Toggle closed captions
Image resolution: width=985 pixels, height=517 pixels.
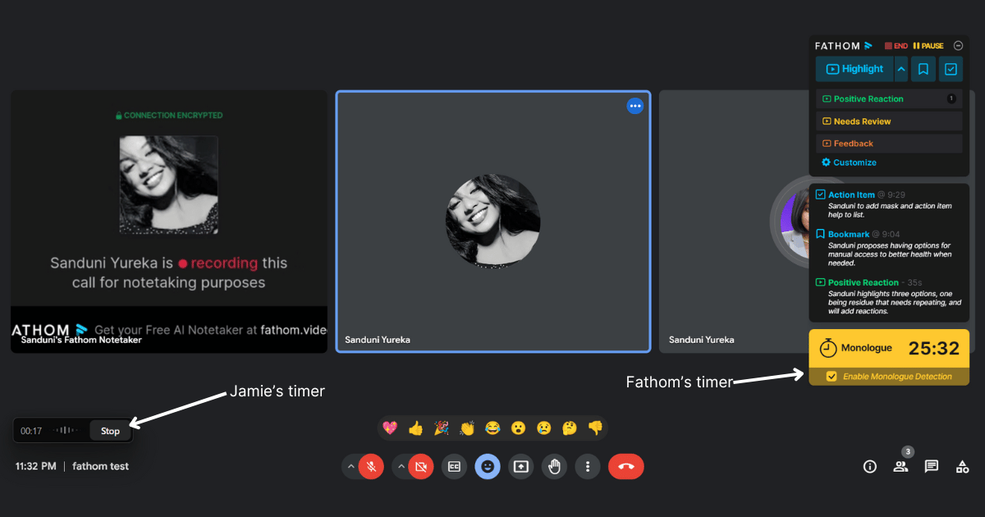click(454, 466)
